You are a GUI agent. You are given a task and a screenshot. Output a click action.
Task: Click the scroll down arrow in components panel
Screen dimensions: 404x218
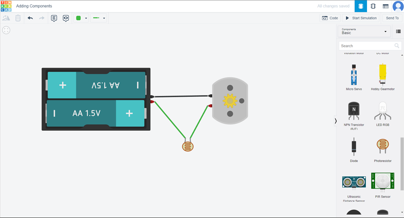point(402,212)
